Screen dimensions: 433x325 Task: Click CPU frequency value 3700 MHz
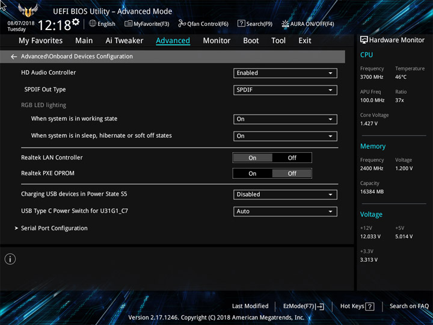pyautogui.click(x=372, y=77)
